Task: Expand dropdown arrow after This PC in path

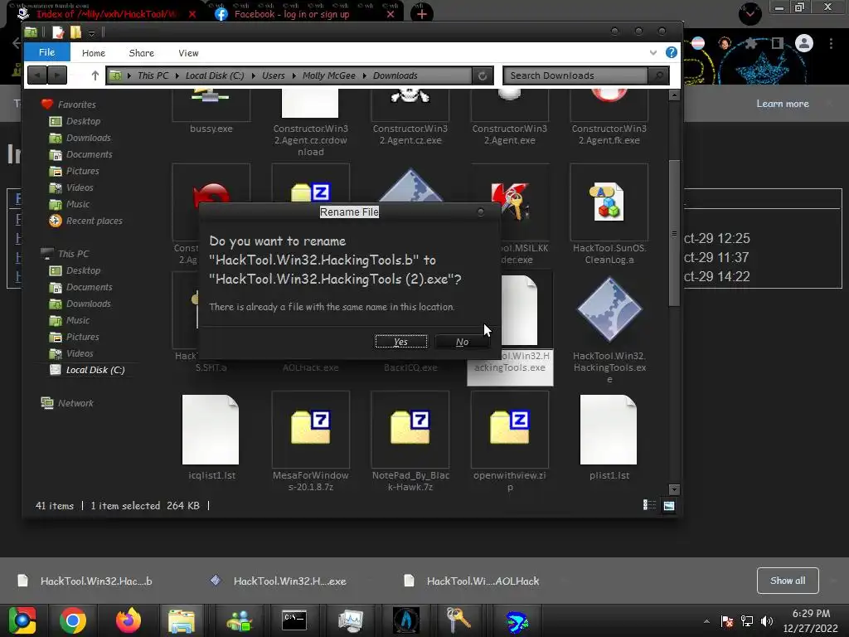Action: coord(177,75)
